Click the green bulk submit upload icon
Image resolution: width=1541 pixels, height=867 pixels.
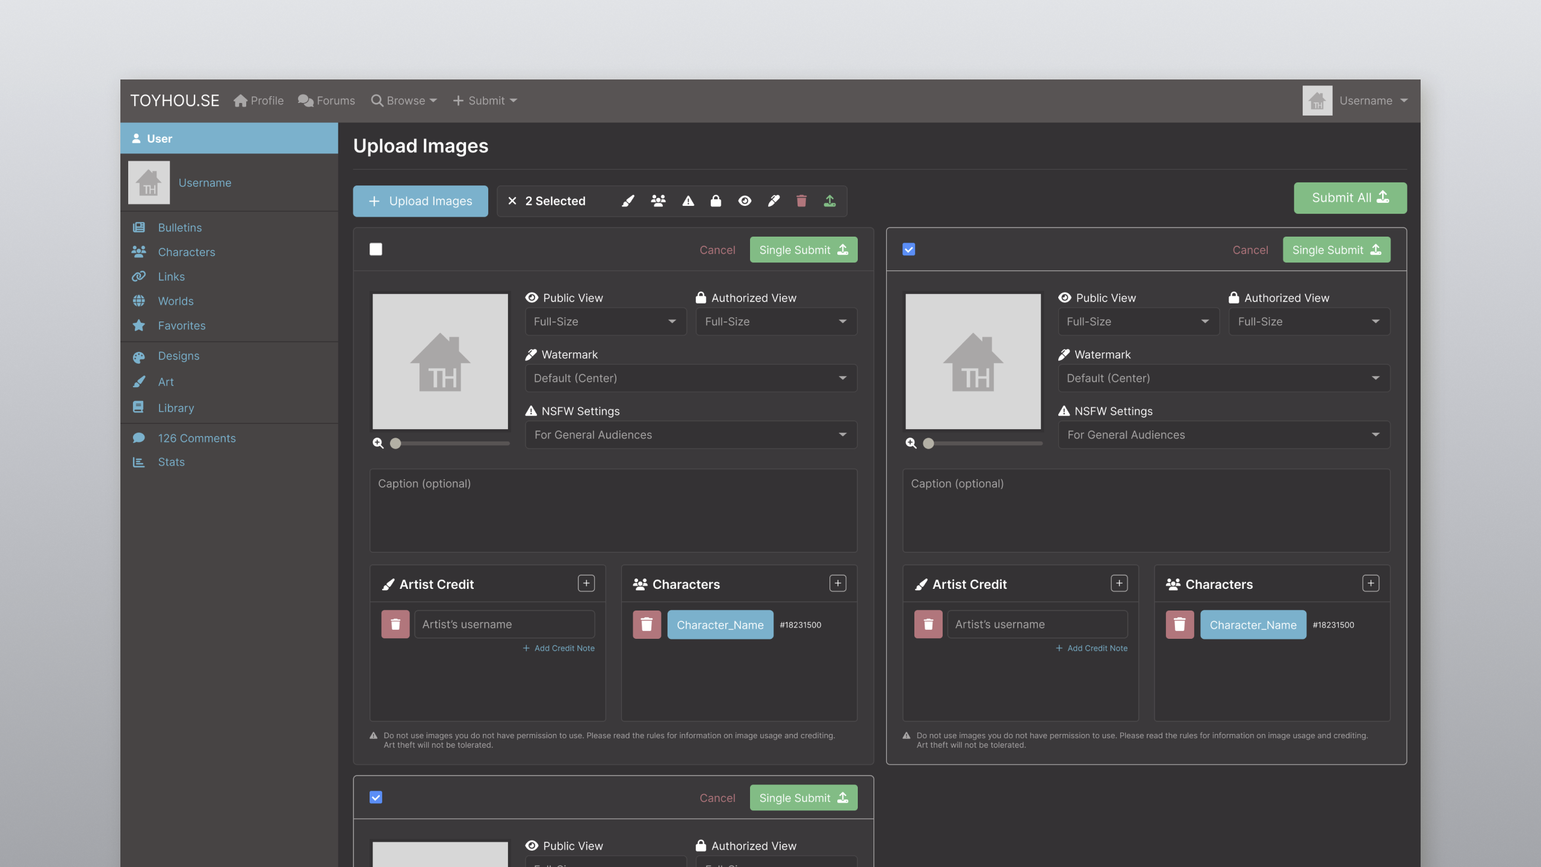pos(829,201)
